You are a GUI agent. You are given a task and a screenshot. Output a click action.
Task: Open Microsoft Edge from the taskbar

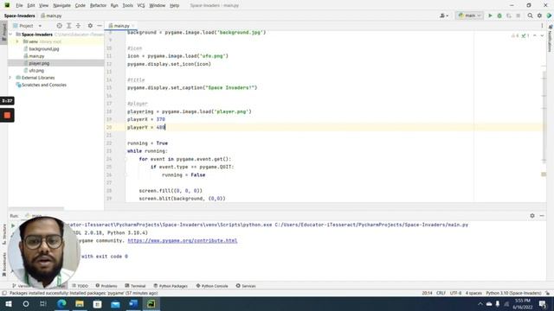pyautogui.click(x=61, y=303)
